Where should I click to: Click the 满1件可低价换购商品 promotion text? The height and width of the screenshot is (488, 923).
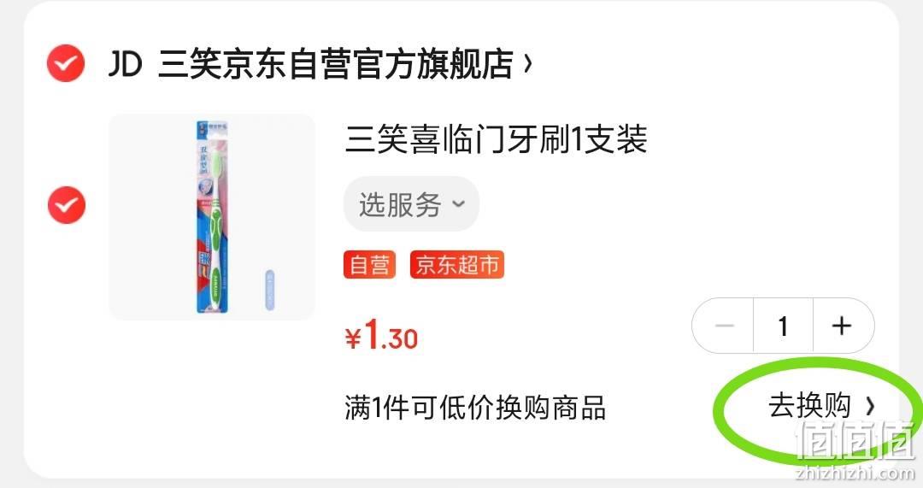[475, 408]
